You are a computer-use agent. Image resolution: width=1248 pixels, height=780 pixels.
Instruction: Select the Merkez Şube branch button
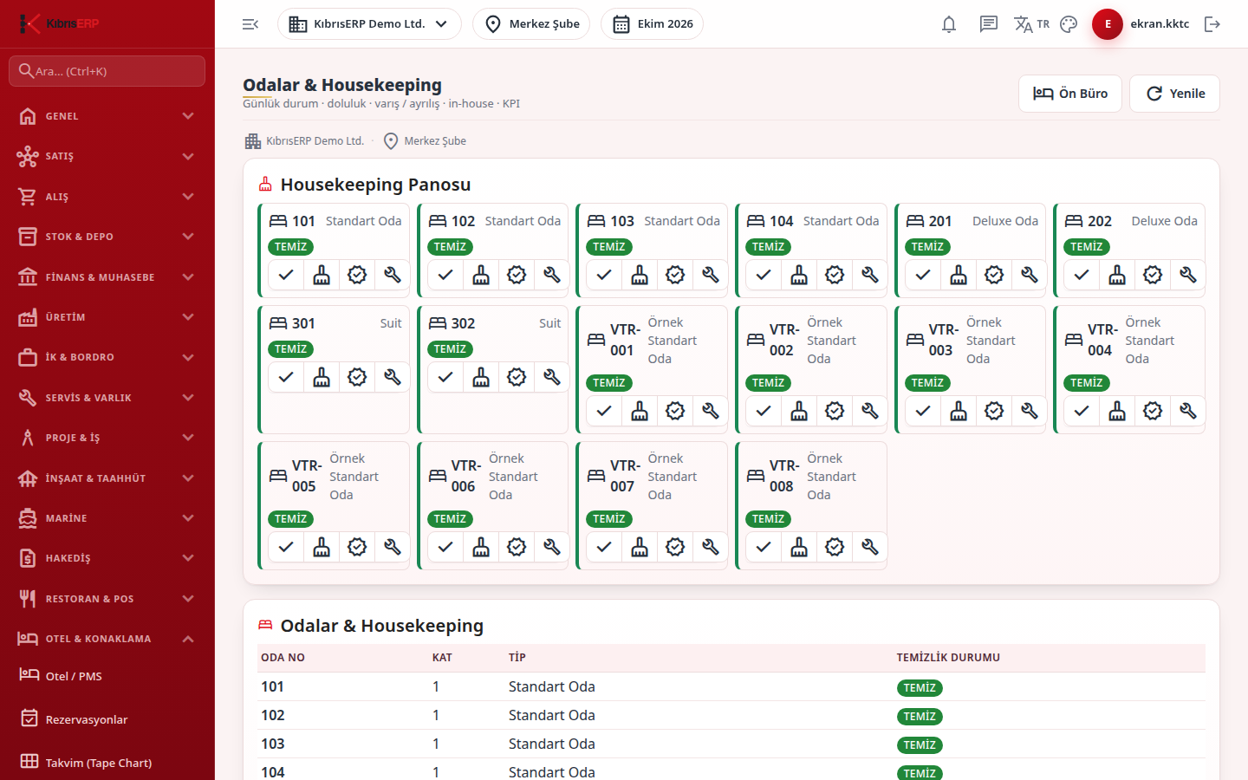click(531, 24)
